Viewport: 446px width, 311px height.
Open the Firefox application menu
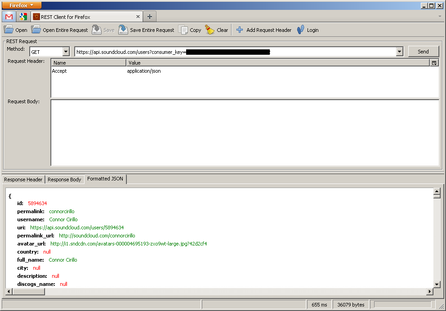pos(22,5)
